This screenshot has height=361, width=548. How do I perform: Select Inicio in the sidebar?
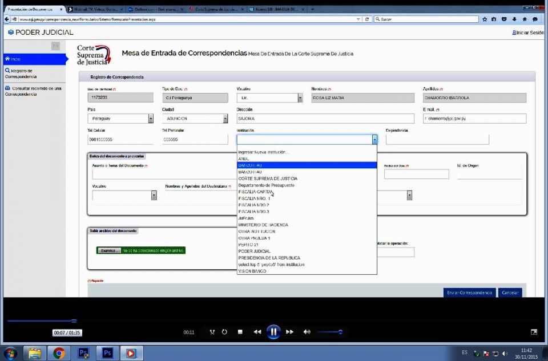35,59
